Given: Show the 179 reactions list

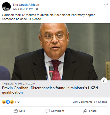Looking at the screenshot, I should [x=17, y=102].
